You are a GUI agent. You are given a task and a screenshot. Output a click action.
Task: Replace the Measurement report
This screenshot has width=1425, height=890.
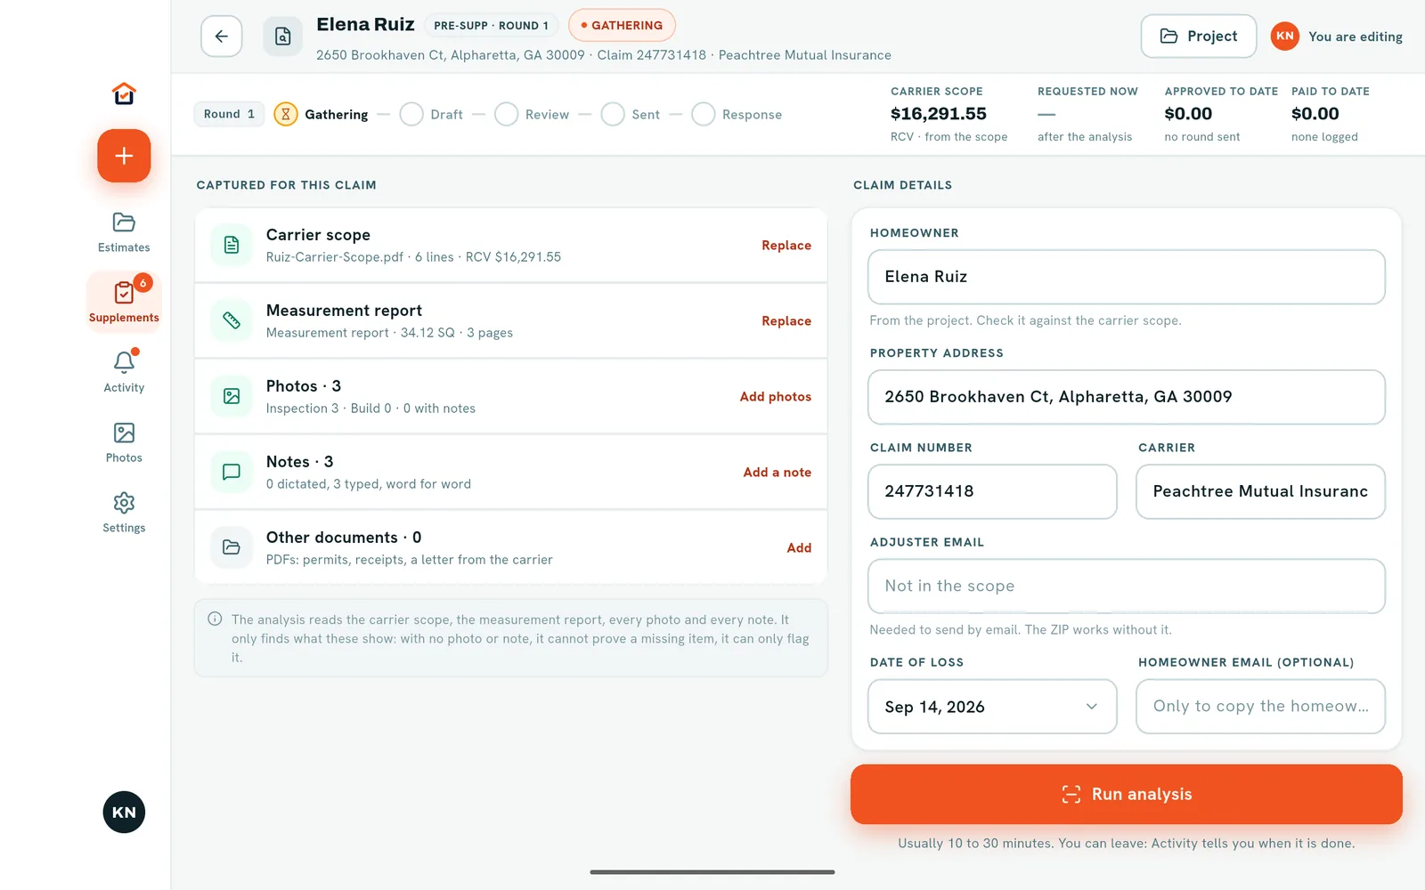tap(786, 320)
